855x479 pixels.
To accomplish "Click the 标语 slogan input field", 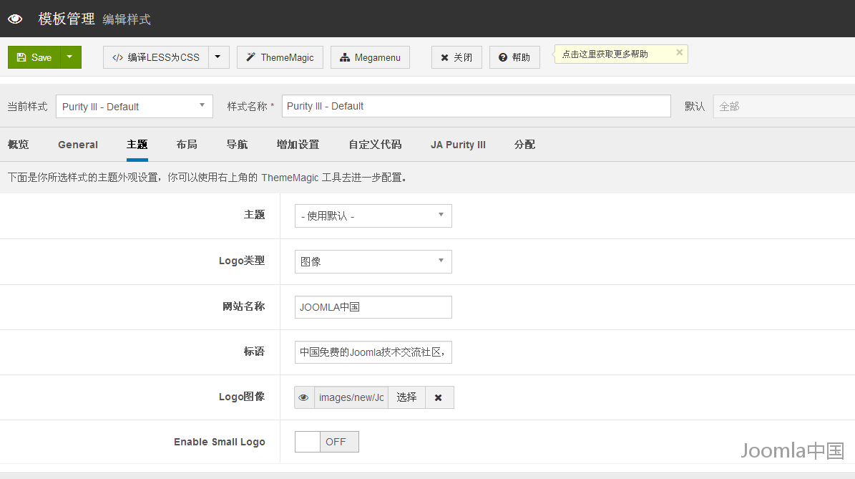I will pos(373,352).
